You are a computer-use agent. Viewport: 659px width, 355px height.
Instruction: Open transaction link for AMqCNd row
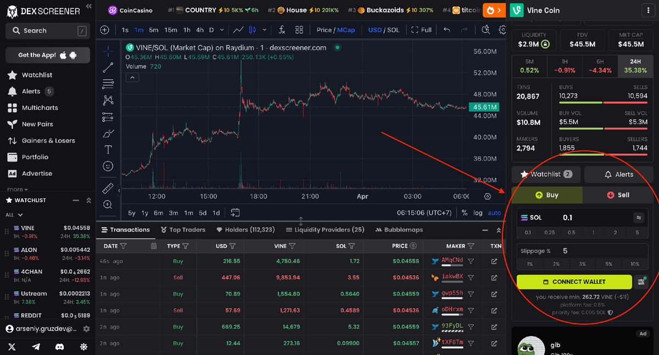tap(494, 261)
